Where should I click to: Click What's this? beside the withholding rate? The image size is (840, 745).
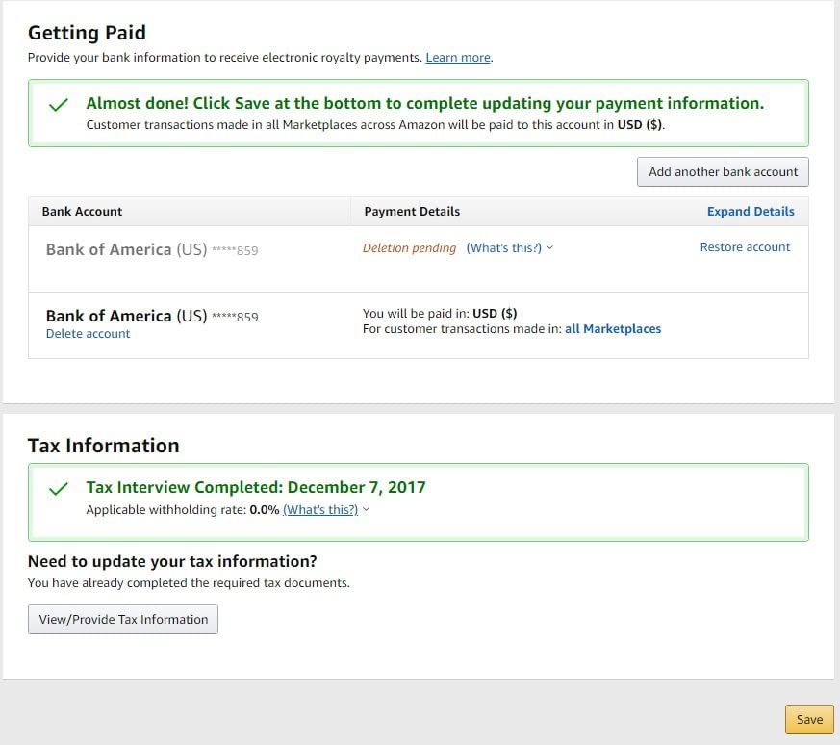320,510
